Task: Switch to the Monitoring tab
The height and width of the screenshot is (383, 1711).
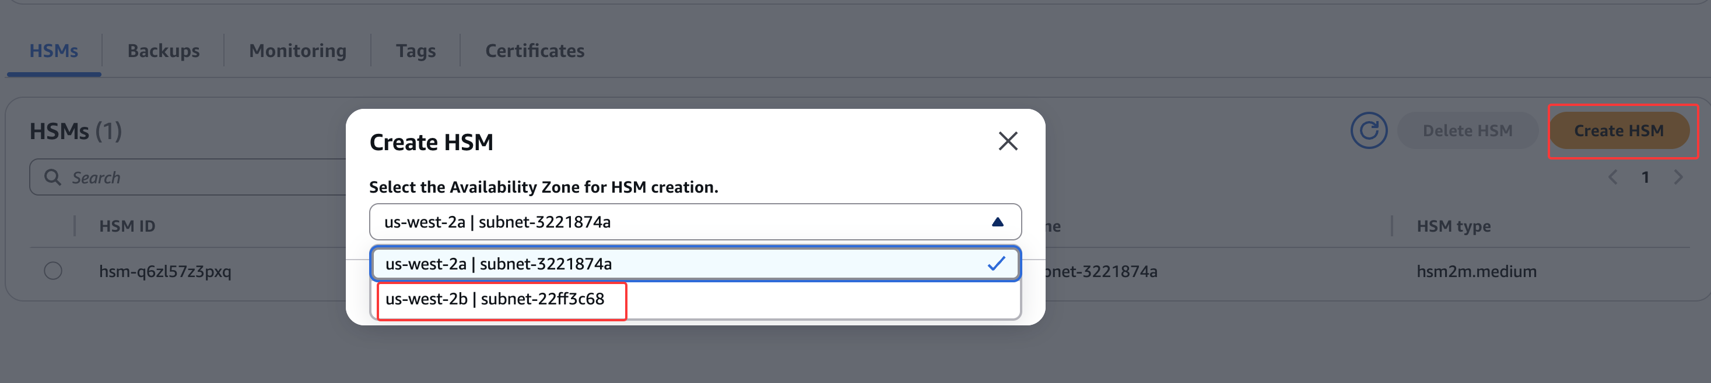Action: [297, 51]
